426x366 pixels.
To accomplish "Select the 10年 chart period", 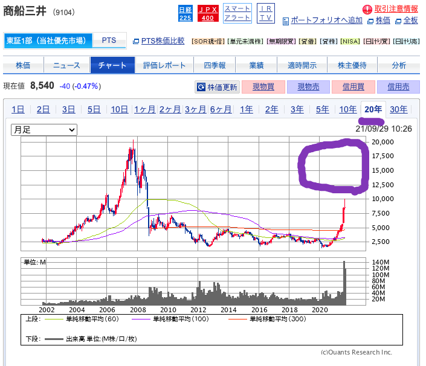I will point(348,110).
